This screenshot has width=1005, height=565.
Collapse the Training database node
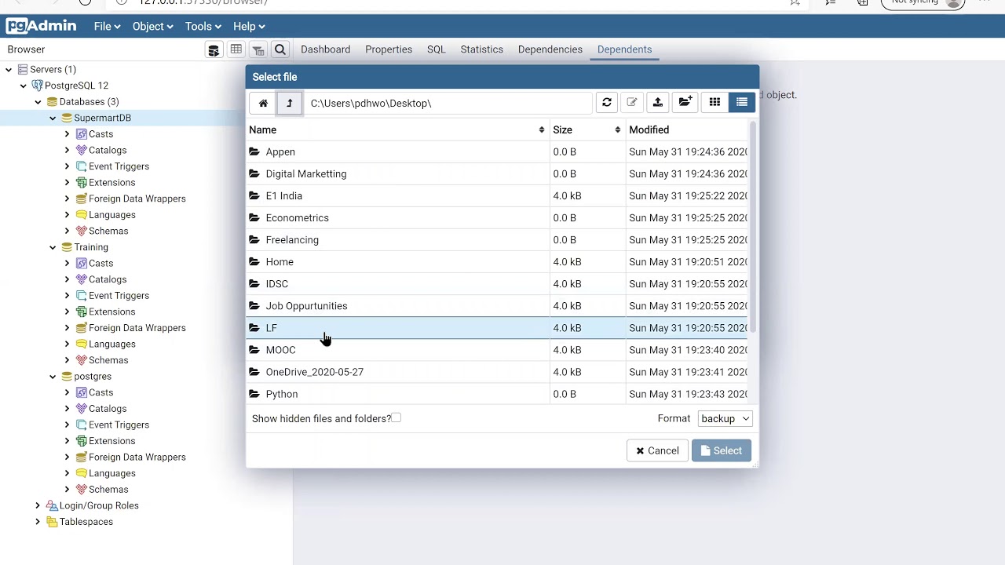(x=53, y=247)
